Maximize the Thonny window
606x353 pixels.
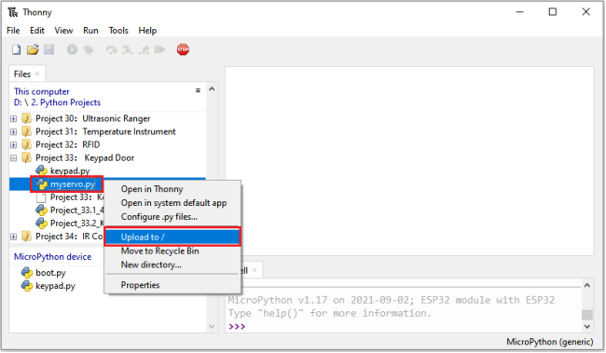(553, 12)
